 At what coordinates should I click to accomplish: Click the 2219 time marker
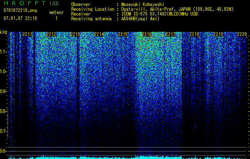(x=218, y=34)
